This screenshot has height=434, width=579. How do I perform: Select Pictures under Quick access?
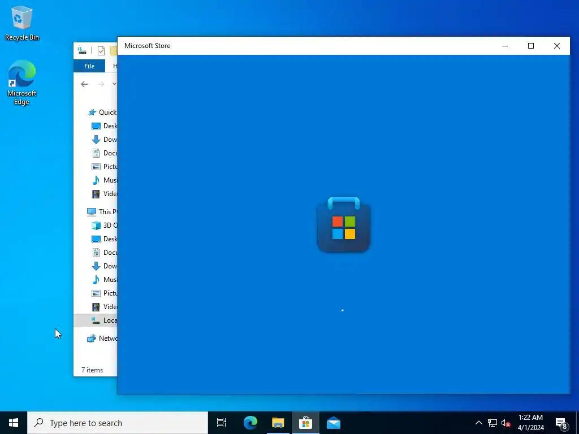click(x=104, y=167)
